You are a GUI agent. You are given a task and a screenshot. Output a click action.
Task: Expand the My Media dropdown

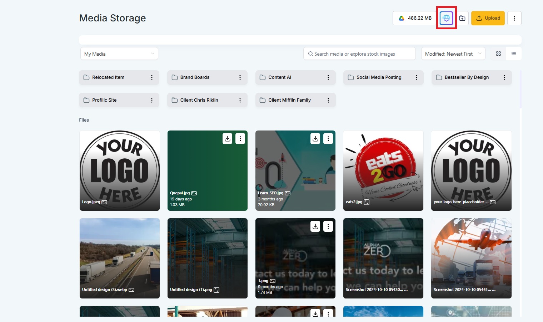click(119, 54)
